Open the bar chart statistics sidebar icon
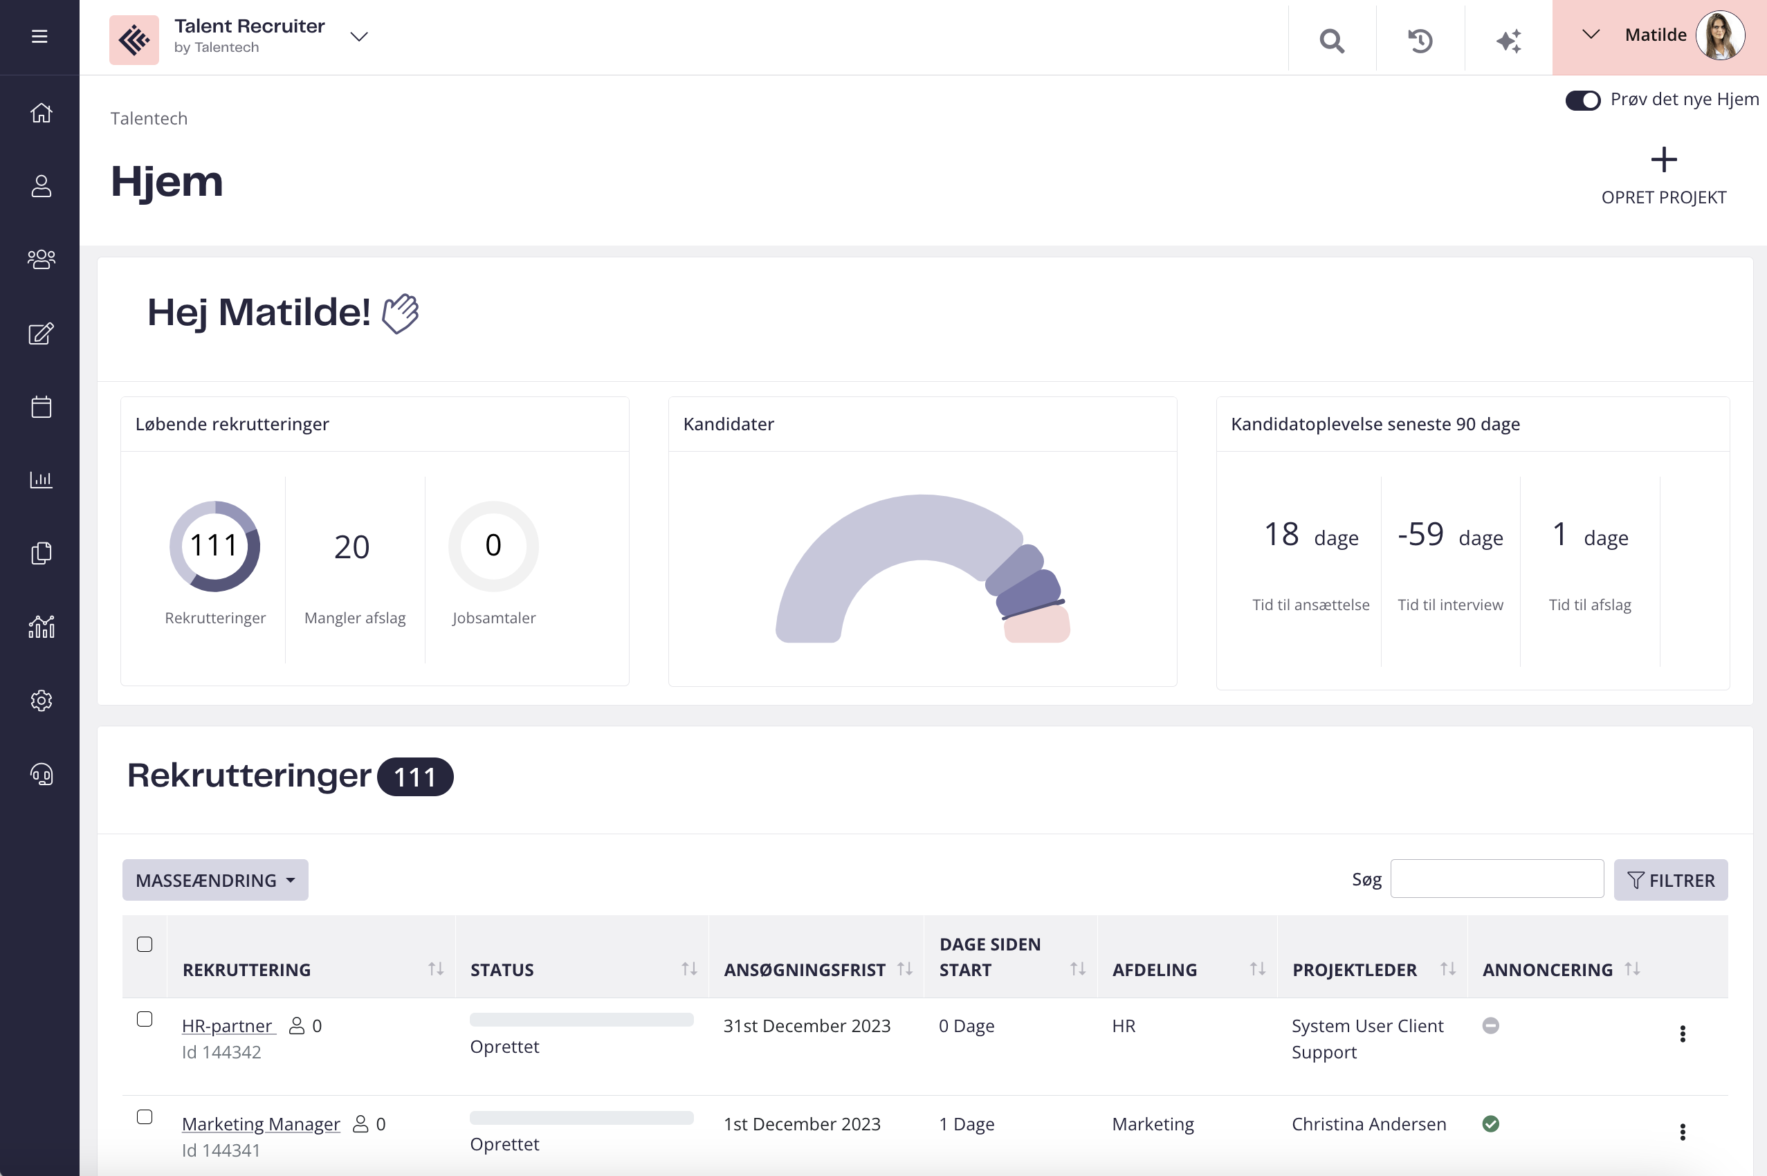 pos(41,479)
